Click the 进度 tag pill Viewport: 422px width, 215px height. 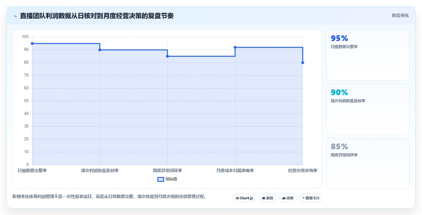click(288, 198)
